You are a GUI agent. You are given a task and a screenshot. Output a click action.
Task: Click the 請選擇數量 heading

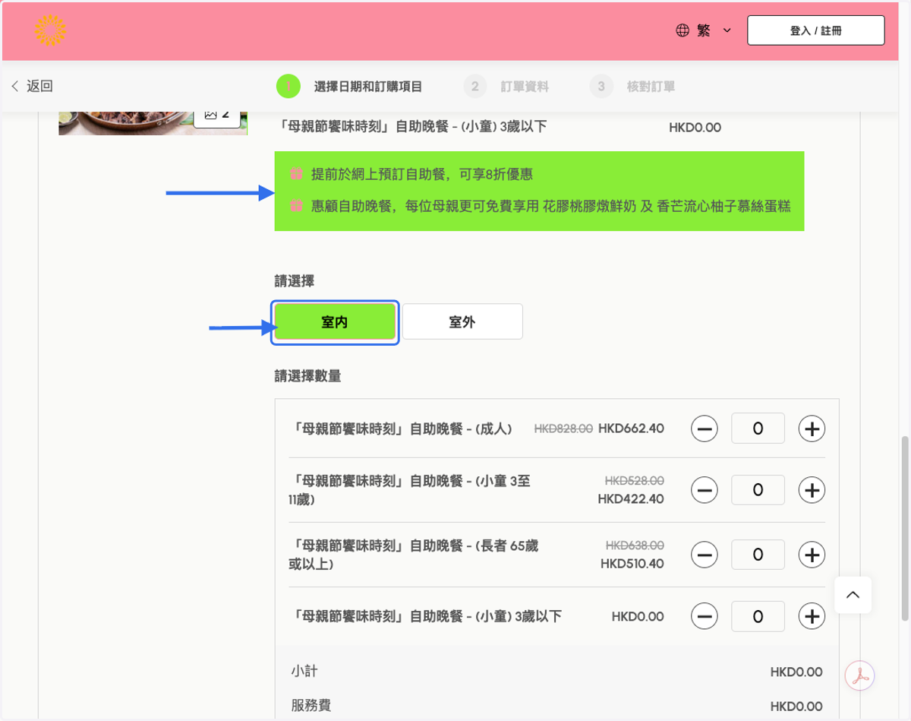(308, 375)
